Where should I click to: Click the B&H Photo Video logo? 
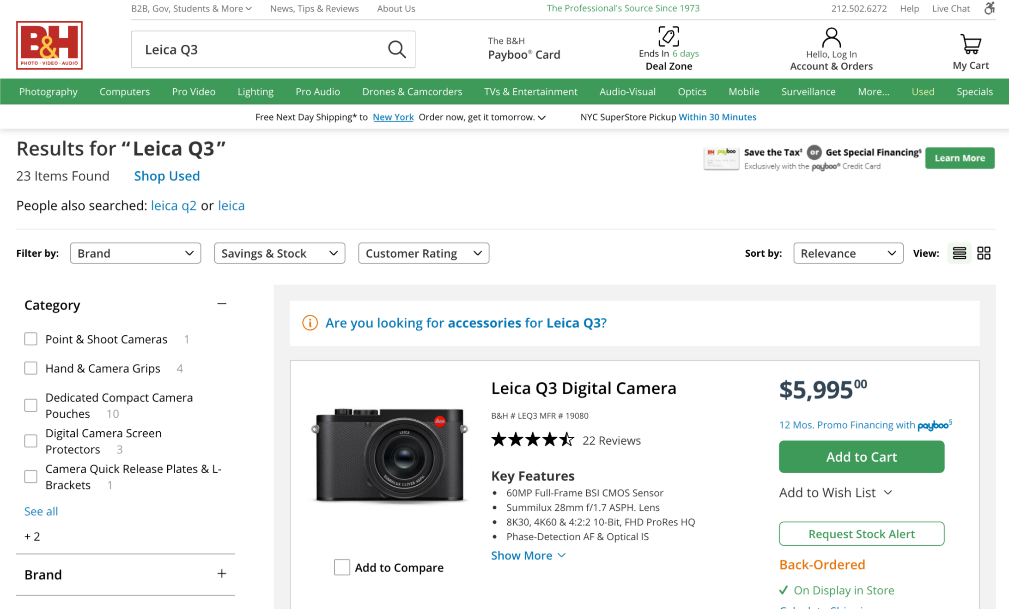click(49, 45)
